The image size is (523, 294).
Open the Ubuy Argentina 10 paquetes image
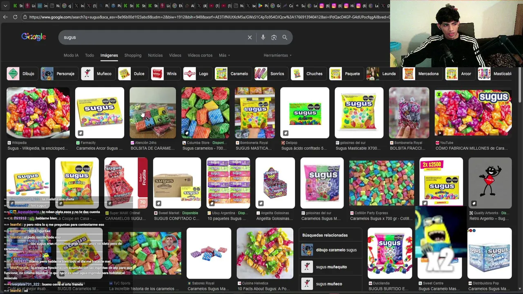pos(228,183)
